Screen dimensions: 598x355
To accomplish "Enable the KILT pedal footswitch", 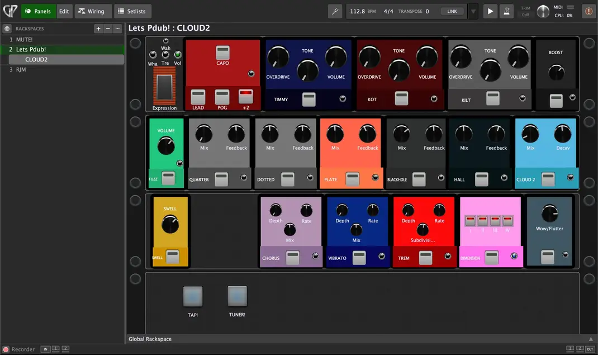I will coord(493,98).
